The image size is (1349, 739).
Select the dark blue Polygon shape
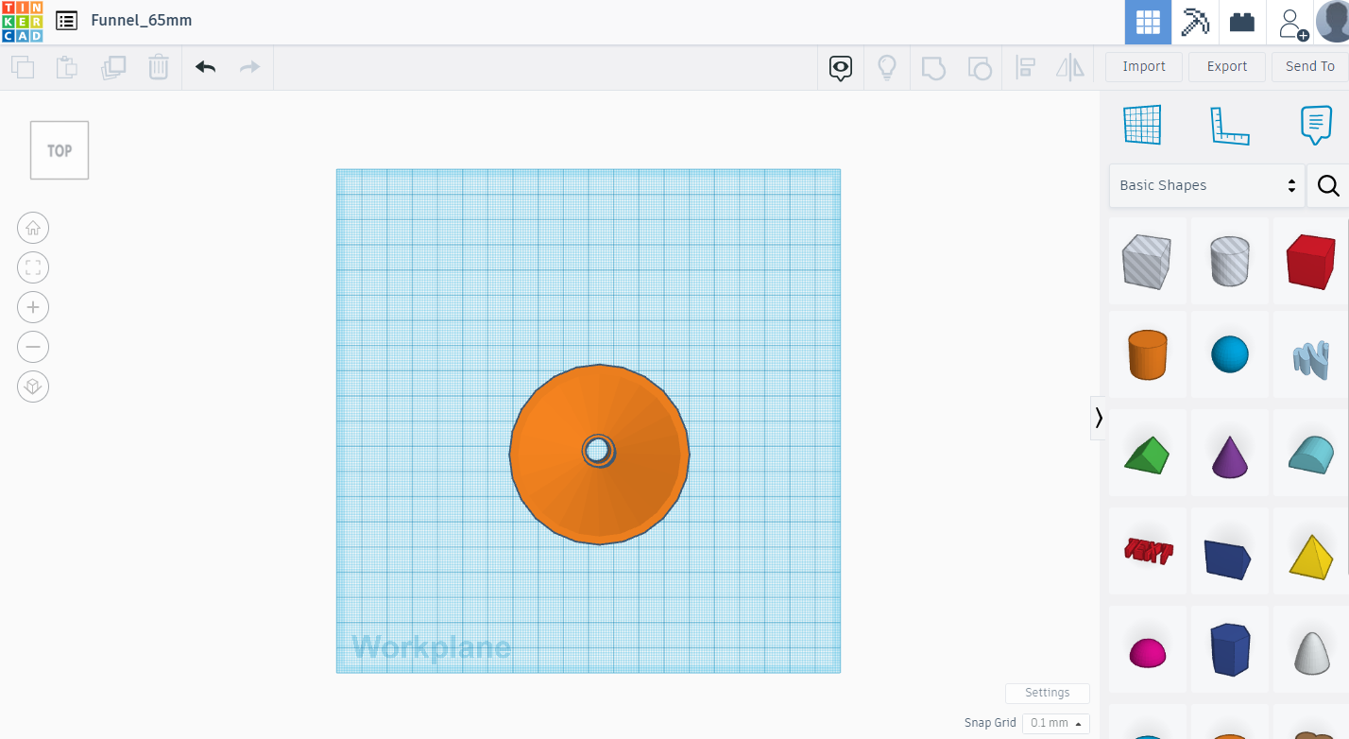1230,650
